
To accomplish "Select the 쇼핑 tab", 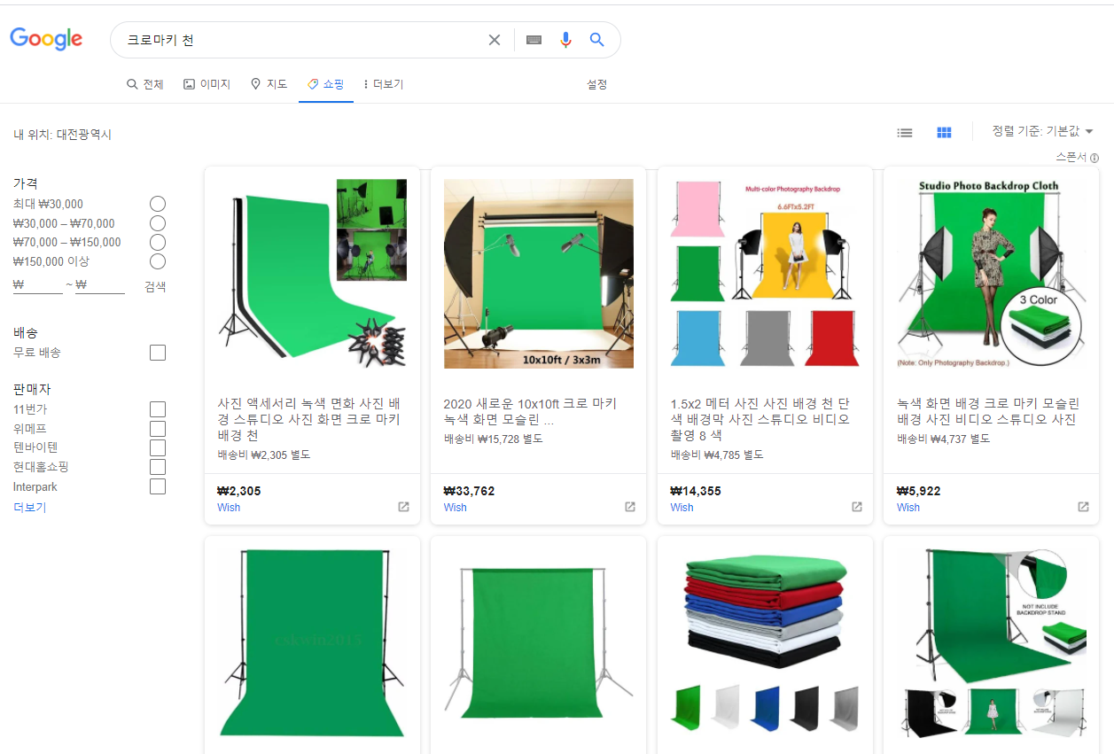I will click(x=326, y=84).
